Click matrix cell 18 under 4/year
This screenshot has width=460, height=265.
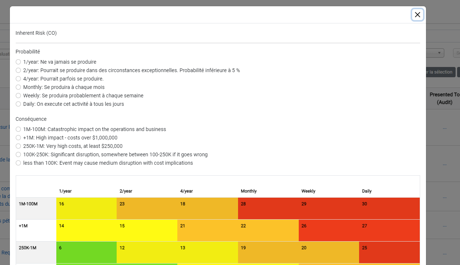(208, 208)
